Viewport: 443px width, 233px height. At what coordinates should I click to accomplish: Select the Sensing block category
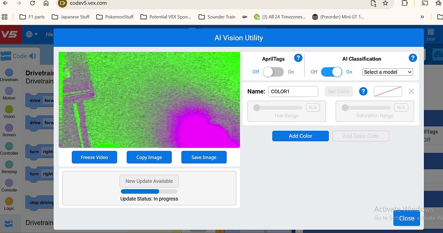[x=9, y=167]
